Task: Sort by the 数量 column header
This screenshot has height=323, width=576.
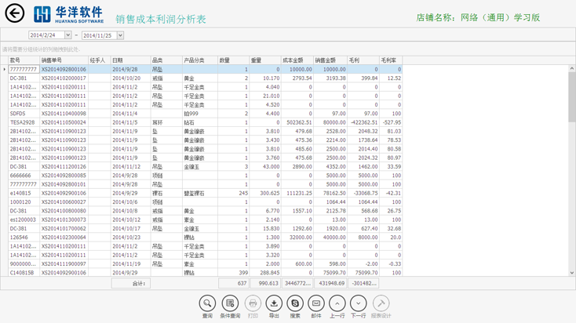Action: pos(234,60)
